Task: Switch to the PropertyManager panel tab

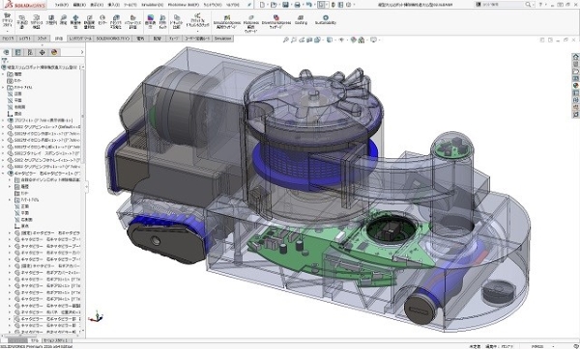Action: tap(17, 52)
